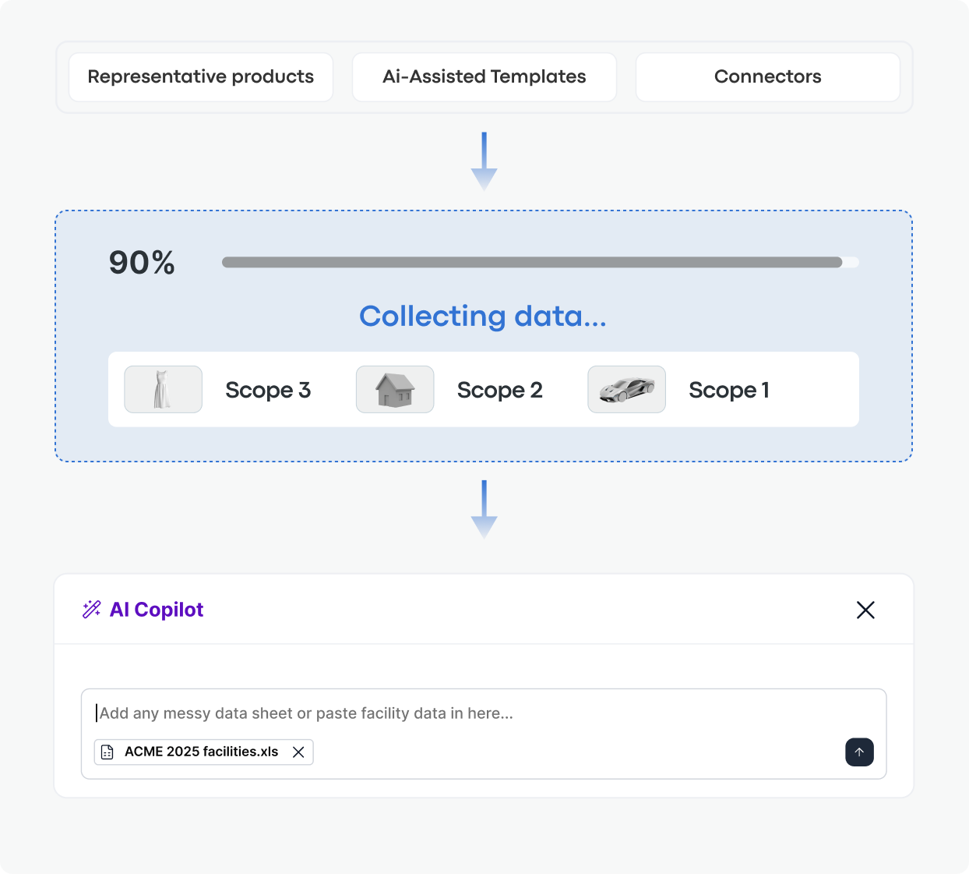
Task: Click the AI Copilot magic wand icon
Action: click(x=92, y=609)
